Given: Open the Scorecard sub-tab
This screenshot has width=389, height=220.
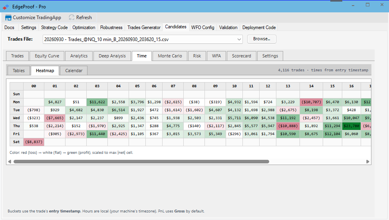Looking at the screenshot, I should [x=241, y=56].
